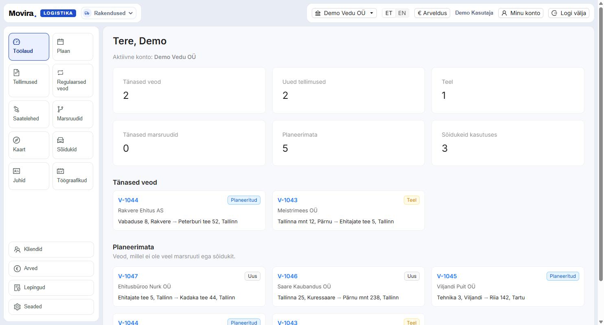
Task: Click the Sõidukeid kasutuses stat card
Action: click(508, 143)
